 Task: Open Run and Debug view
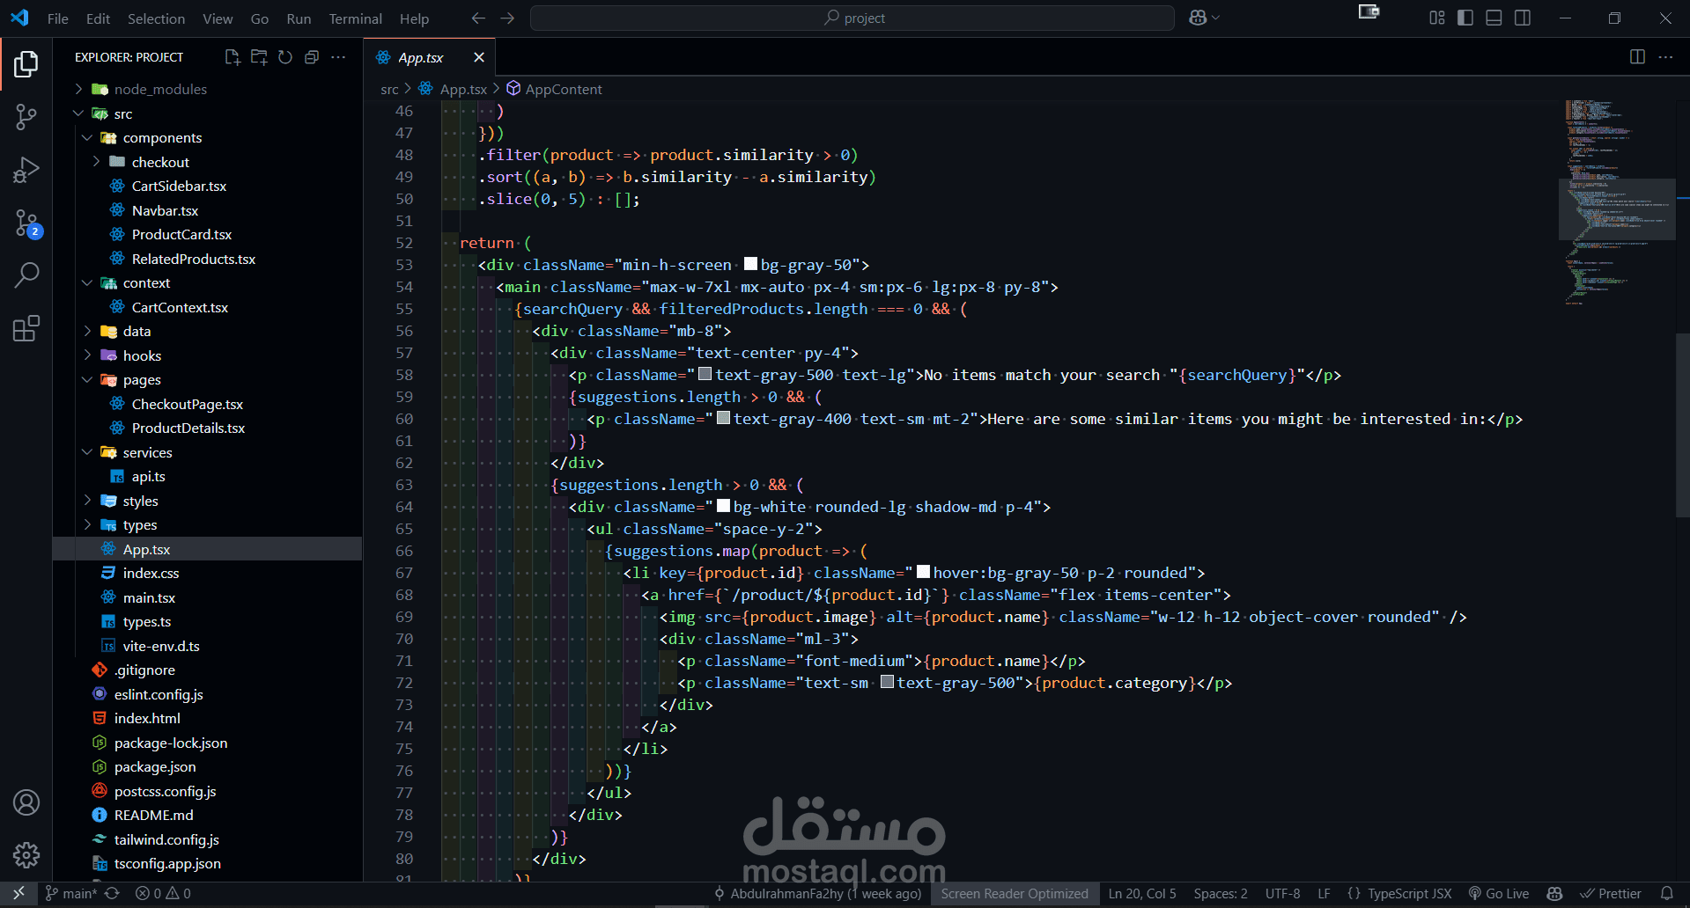[x=26, y=170]
